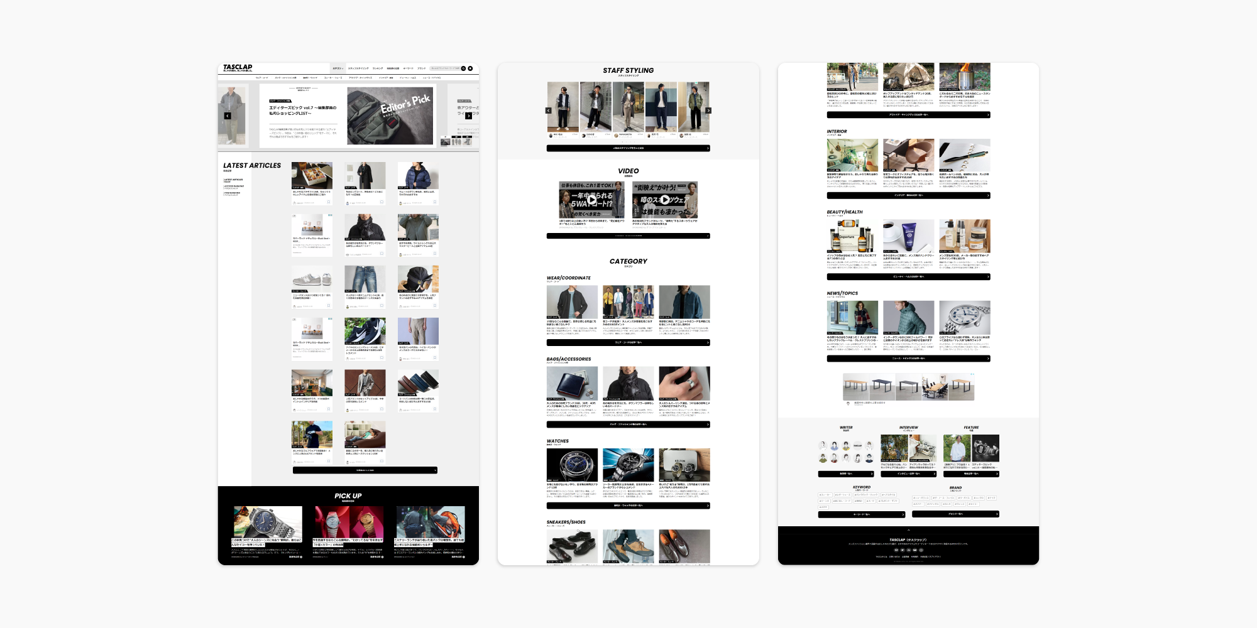Click the INTERIOR section's black list button
The height and width of the screenshot is (628, 1257).
coord(908,195)
